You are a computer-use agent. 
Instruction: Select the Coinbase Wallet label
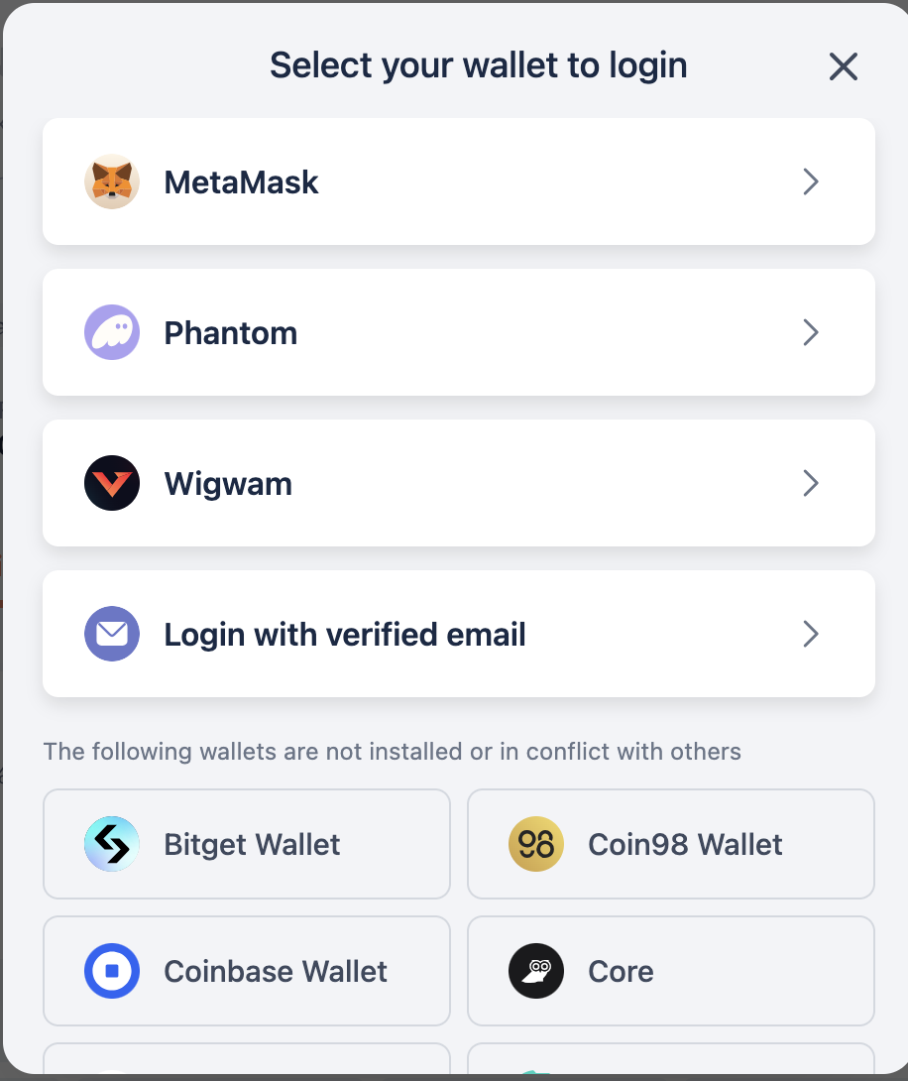pyautogui.click(x=276, y=972)
